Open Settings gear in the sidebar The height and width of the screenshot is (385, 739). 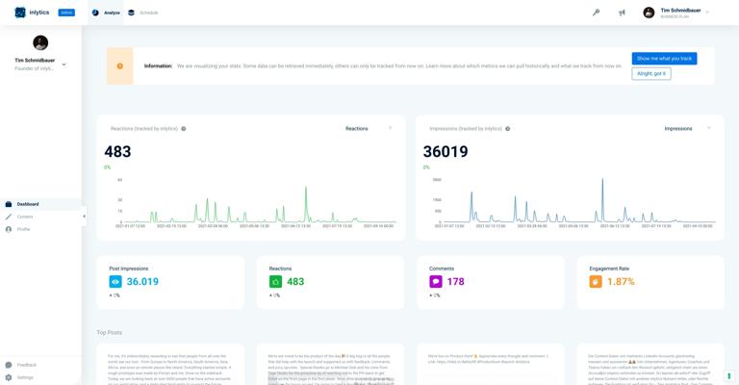(9, 377)
